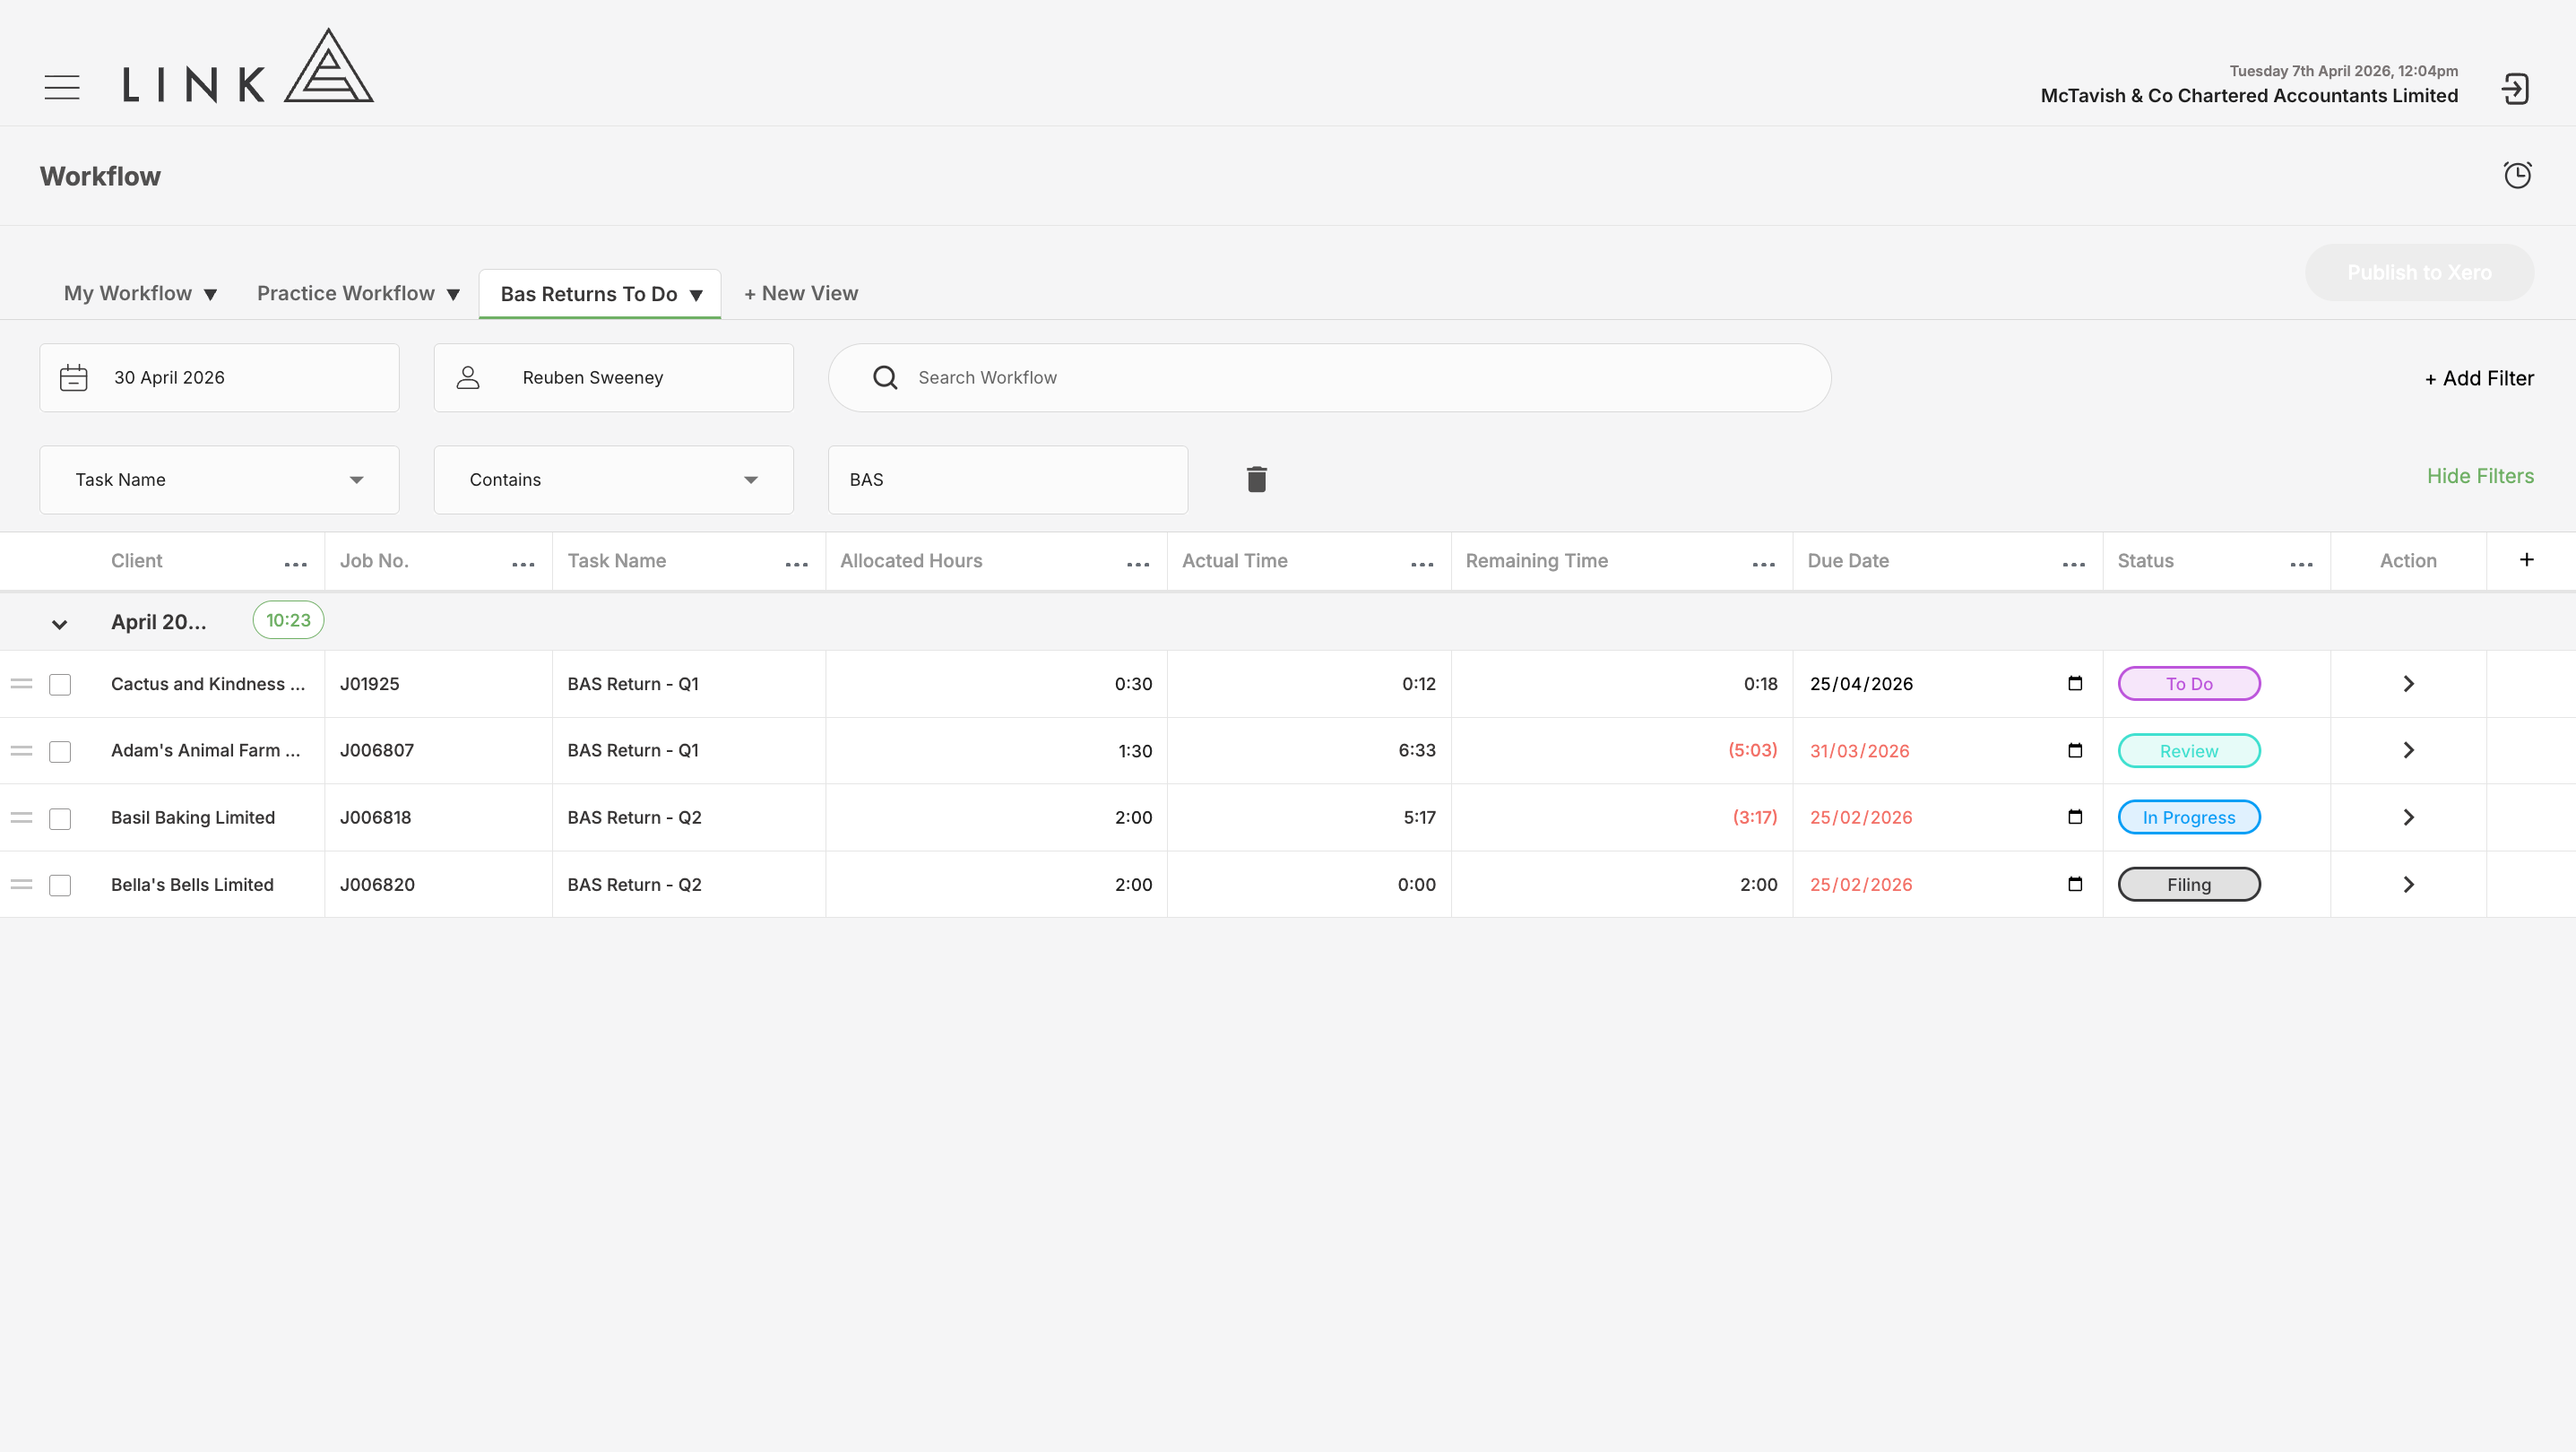Viewport: 2576px width, 1452px height.
Task: Click overdue remaining time (5:03)
Action: 1753,750
